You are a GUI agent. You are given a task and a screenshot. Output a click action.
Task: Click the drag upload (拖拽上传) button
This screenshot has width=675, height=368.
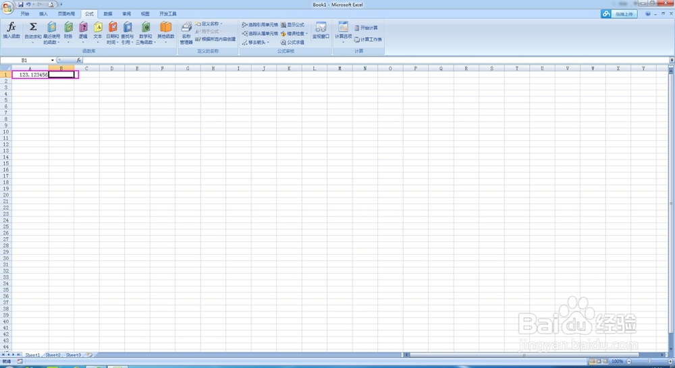[619, 14]
